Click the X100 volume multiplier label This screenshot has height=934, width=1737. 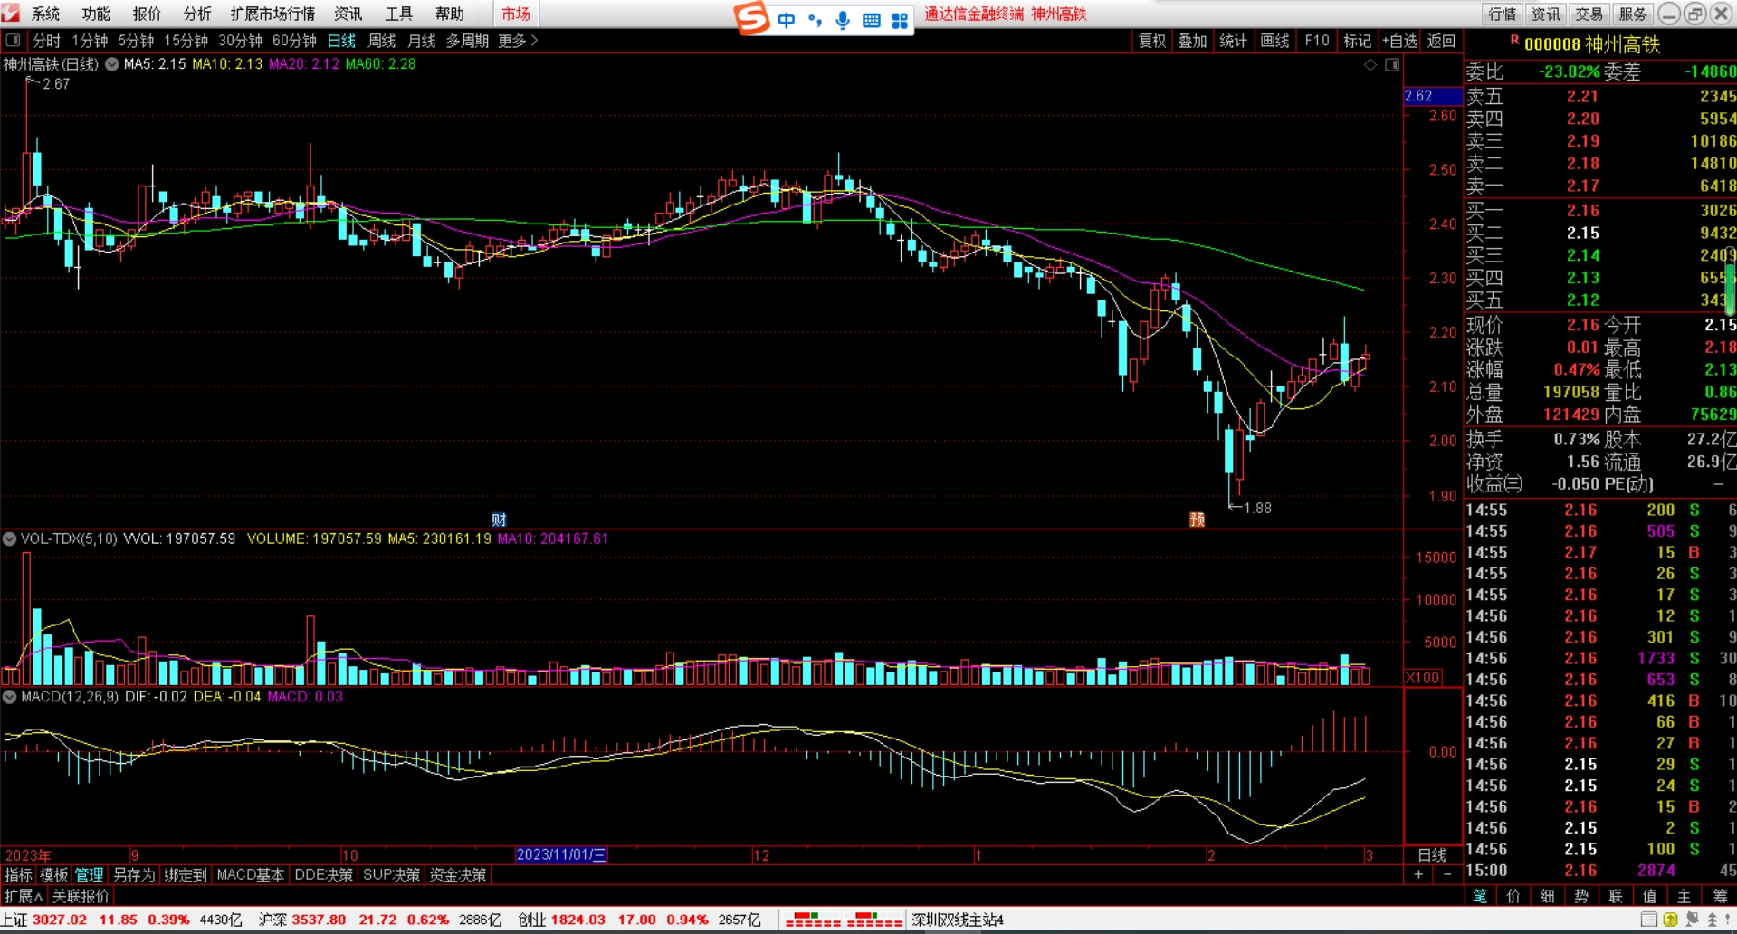click(1423, 678)
